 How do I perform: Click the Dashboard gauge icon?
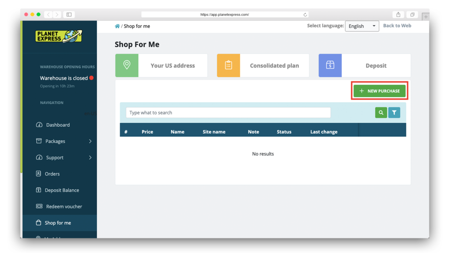(39, 125)
